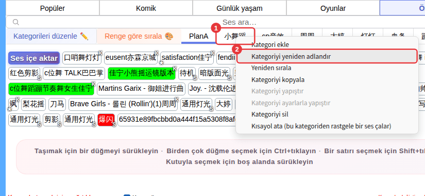The width and height of the screenshot is (425, 196).
Task: Play the 暗版面光 sound
Action: tap(214, 73)
